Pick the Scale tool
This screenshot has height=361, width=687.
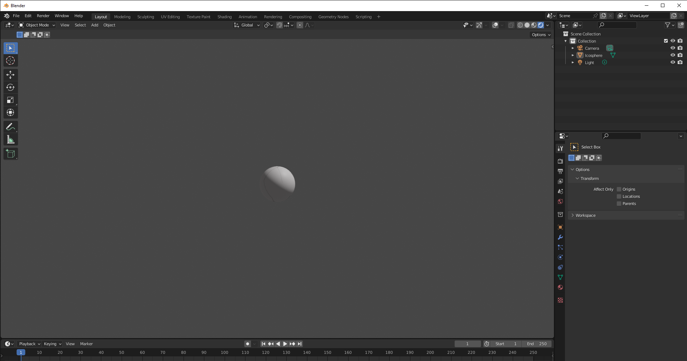[10, 100]
